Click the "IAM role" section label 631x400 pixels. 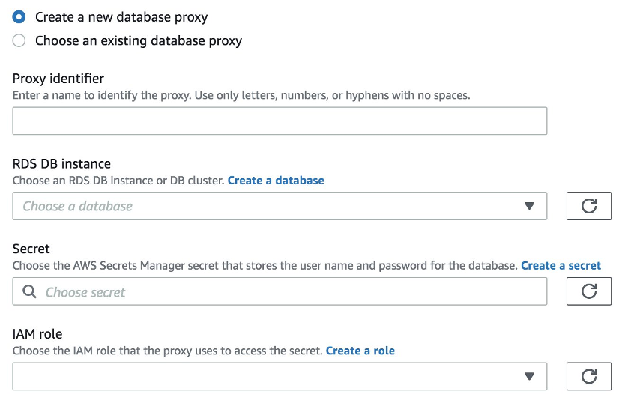[x=37, y=334]
